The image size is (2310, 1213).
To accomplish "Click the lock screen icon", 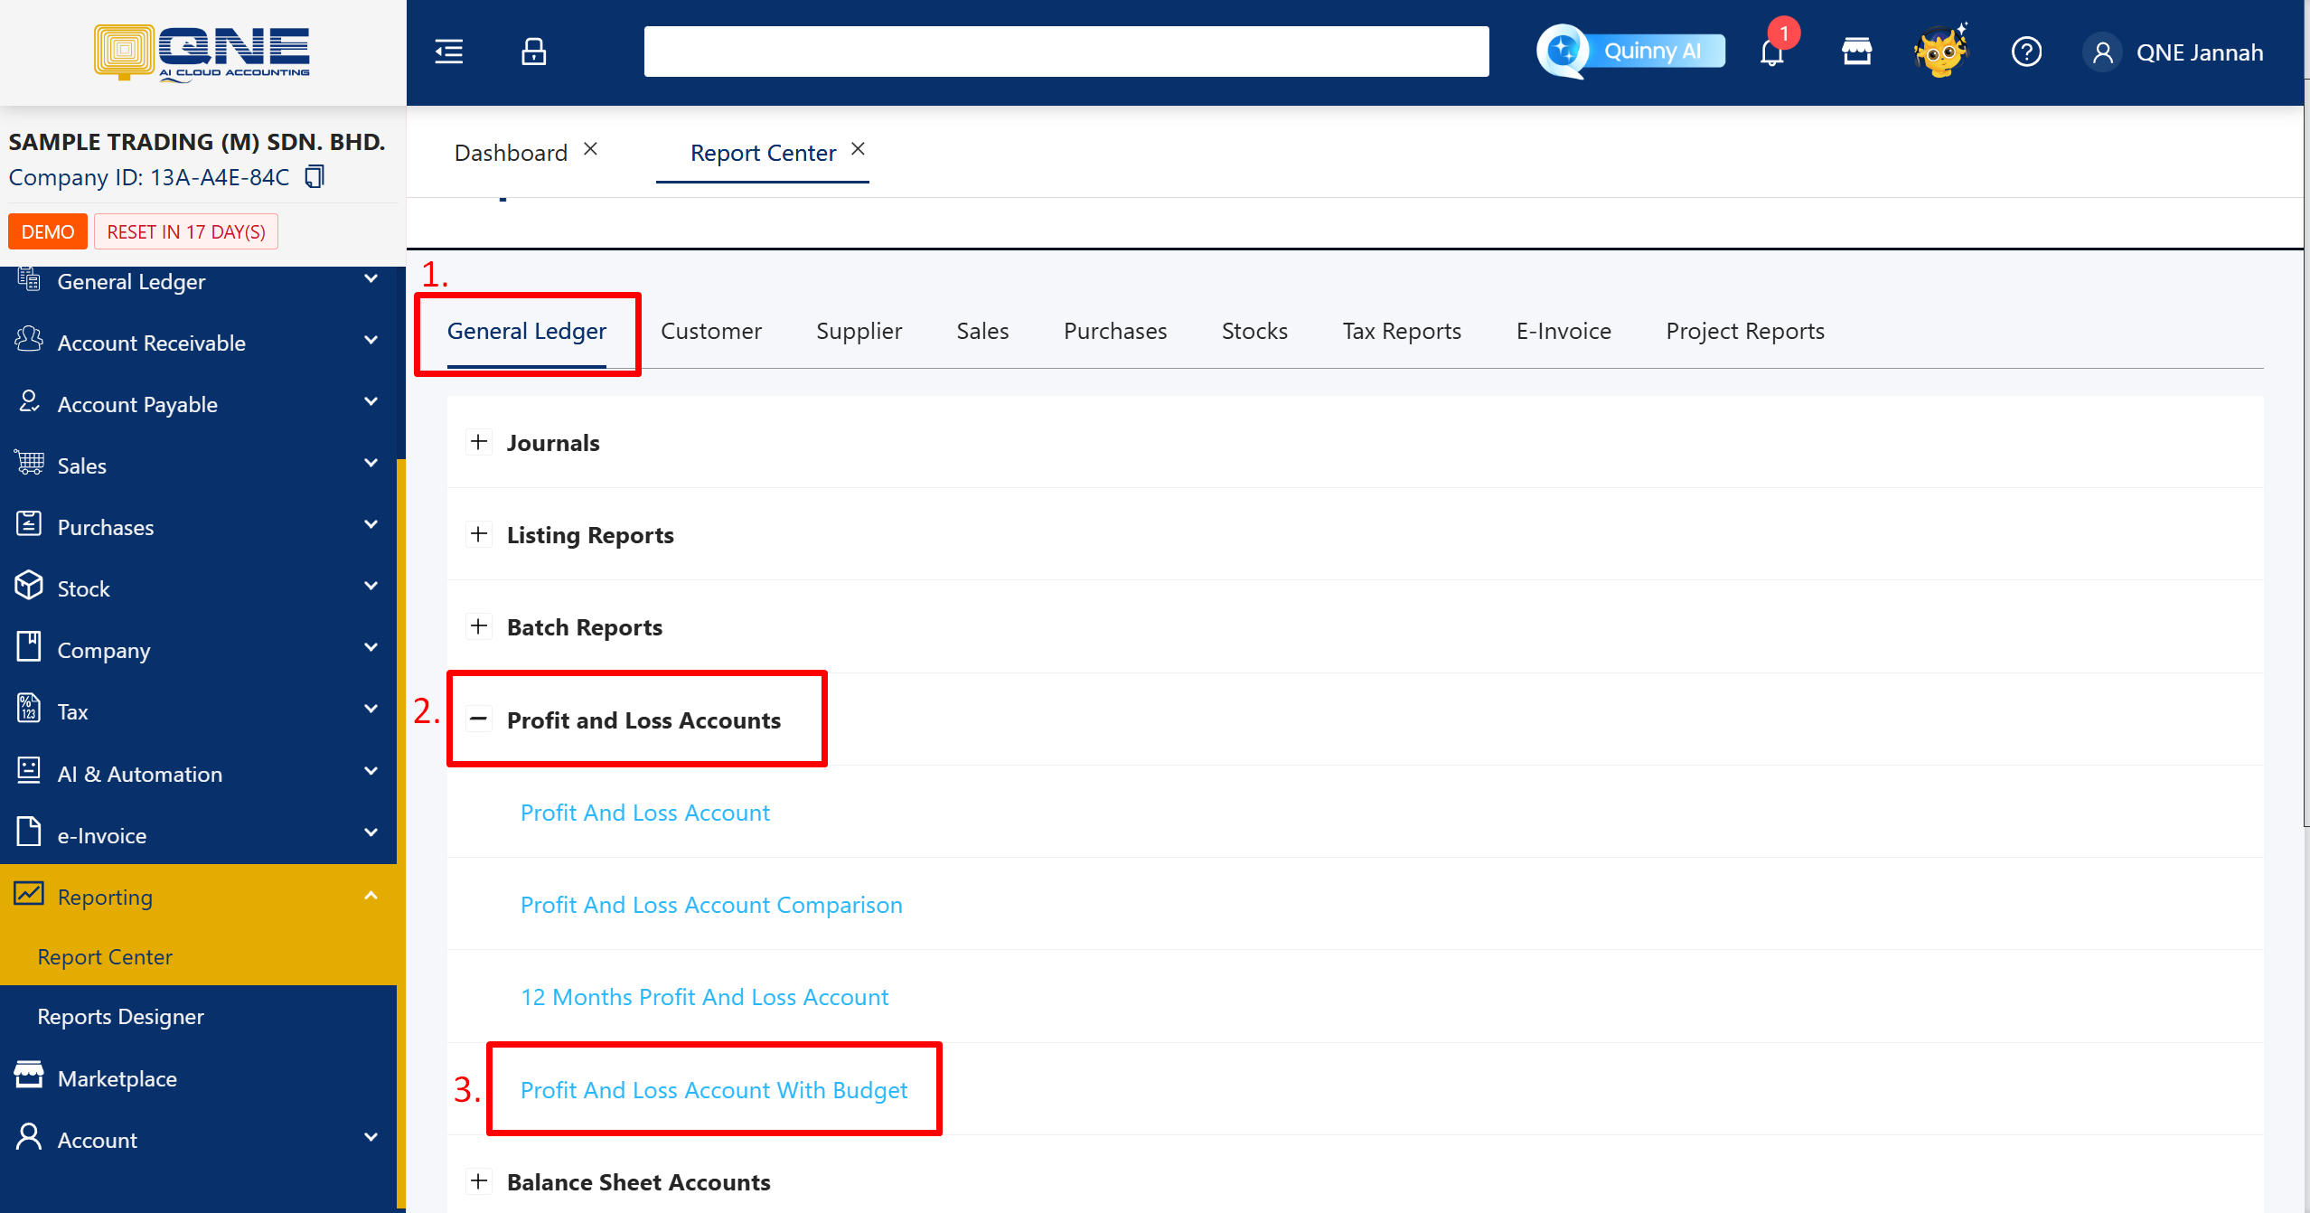I will click(533, 52).
